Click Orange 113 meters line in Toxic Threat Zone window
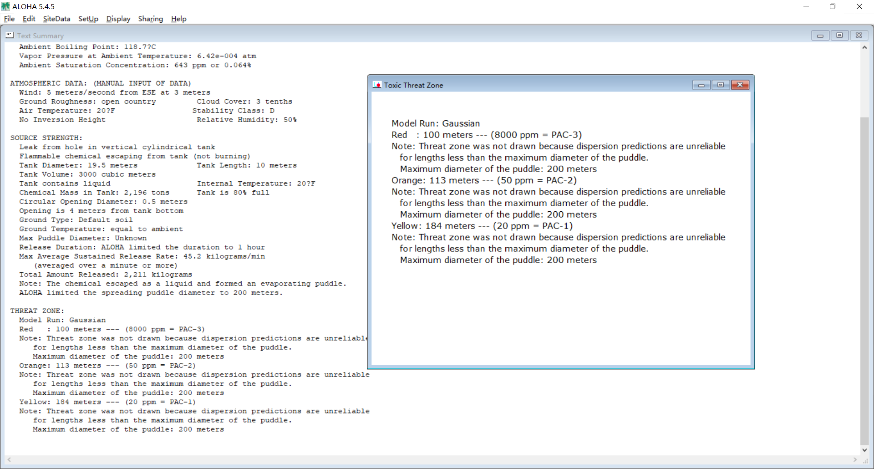 (x=484, y=180)
